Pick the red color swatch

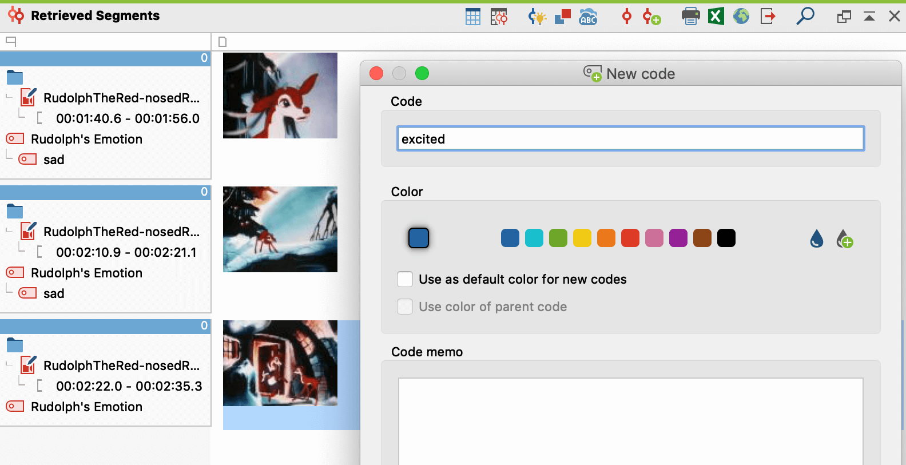(630, 238)
